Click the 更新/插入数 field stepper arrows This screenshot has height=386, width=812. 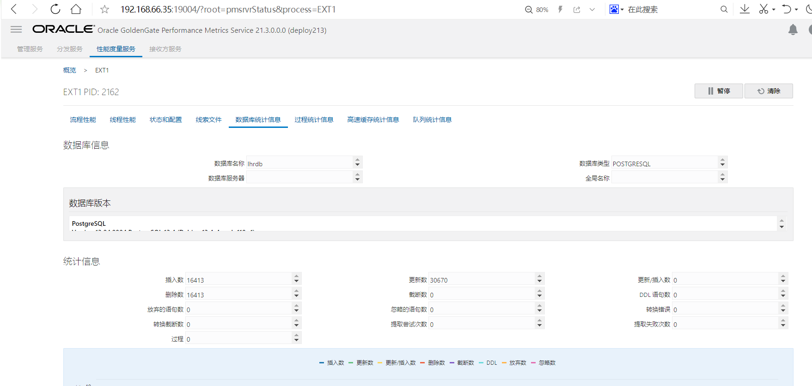click(783, 278)
